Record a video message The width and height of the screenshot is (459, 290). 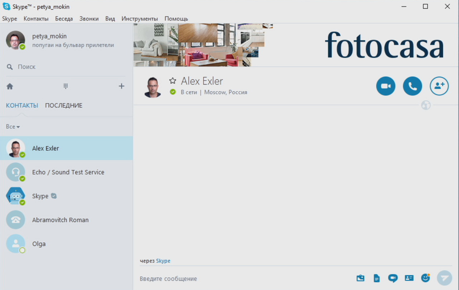pyautogui.click(x=393, y=278)
